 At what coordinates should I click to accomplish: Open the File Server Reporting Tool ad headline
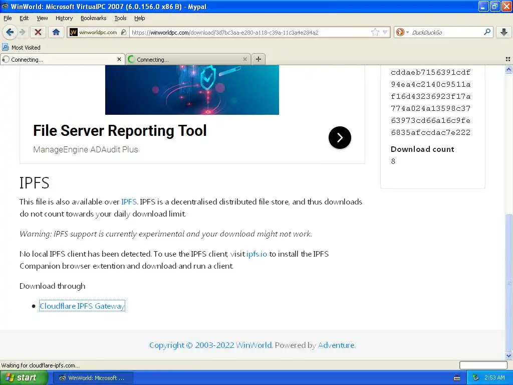coord(120,130)
